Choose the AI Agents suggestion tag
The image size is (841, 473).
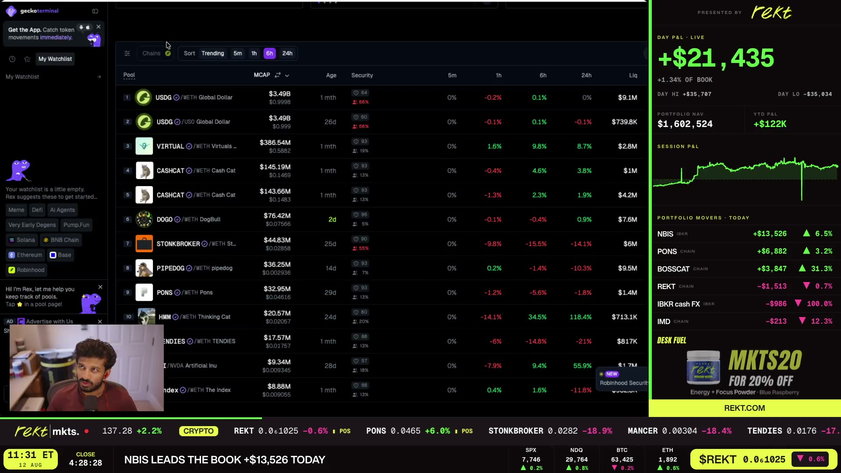coord(62,210)
